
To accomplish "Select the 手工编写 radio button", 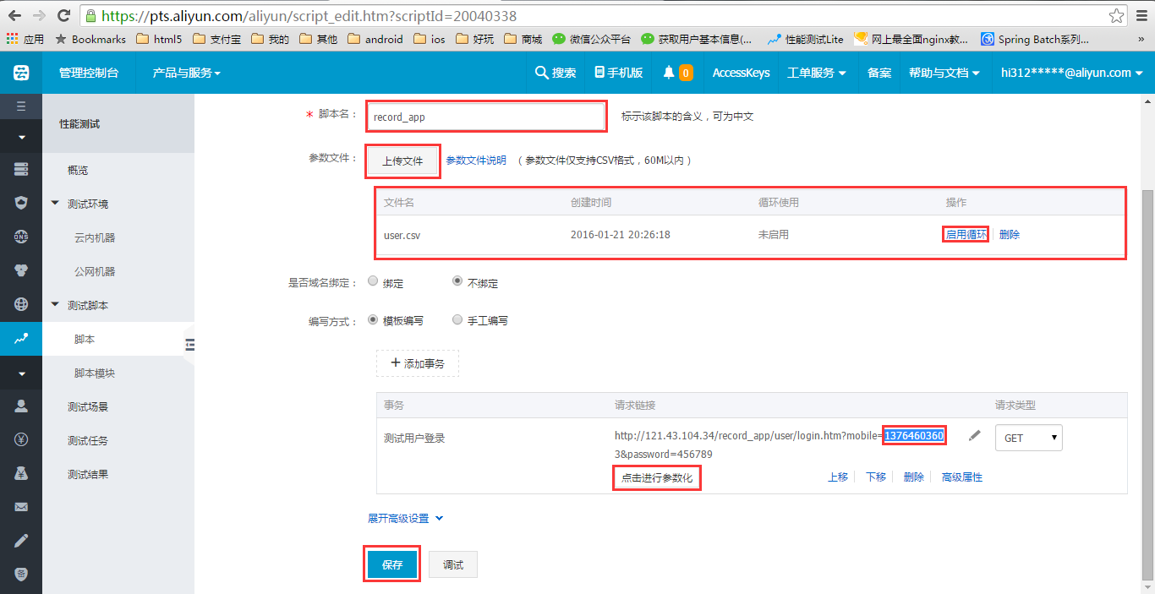I will coord(457,320).
